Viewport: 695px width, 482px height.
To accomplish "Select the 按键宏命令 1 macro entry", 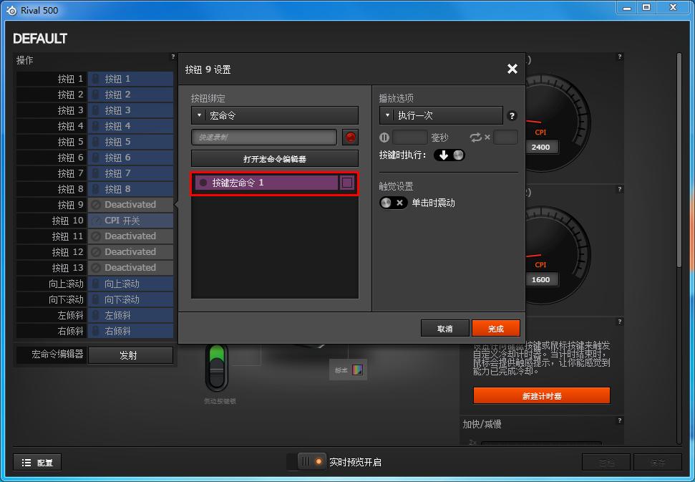I will [265, 183].
